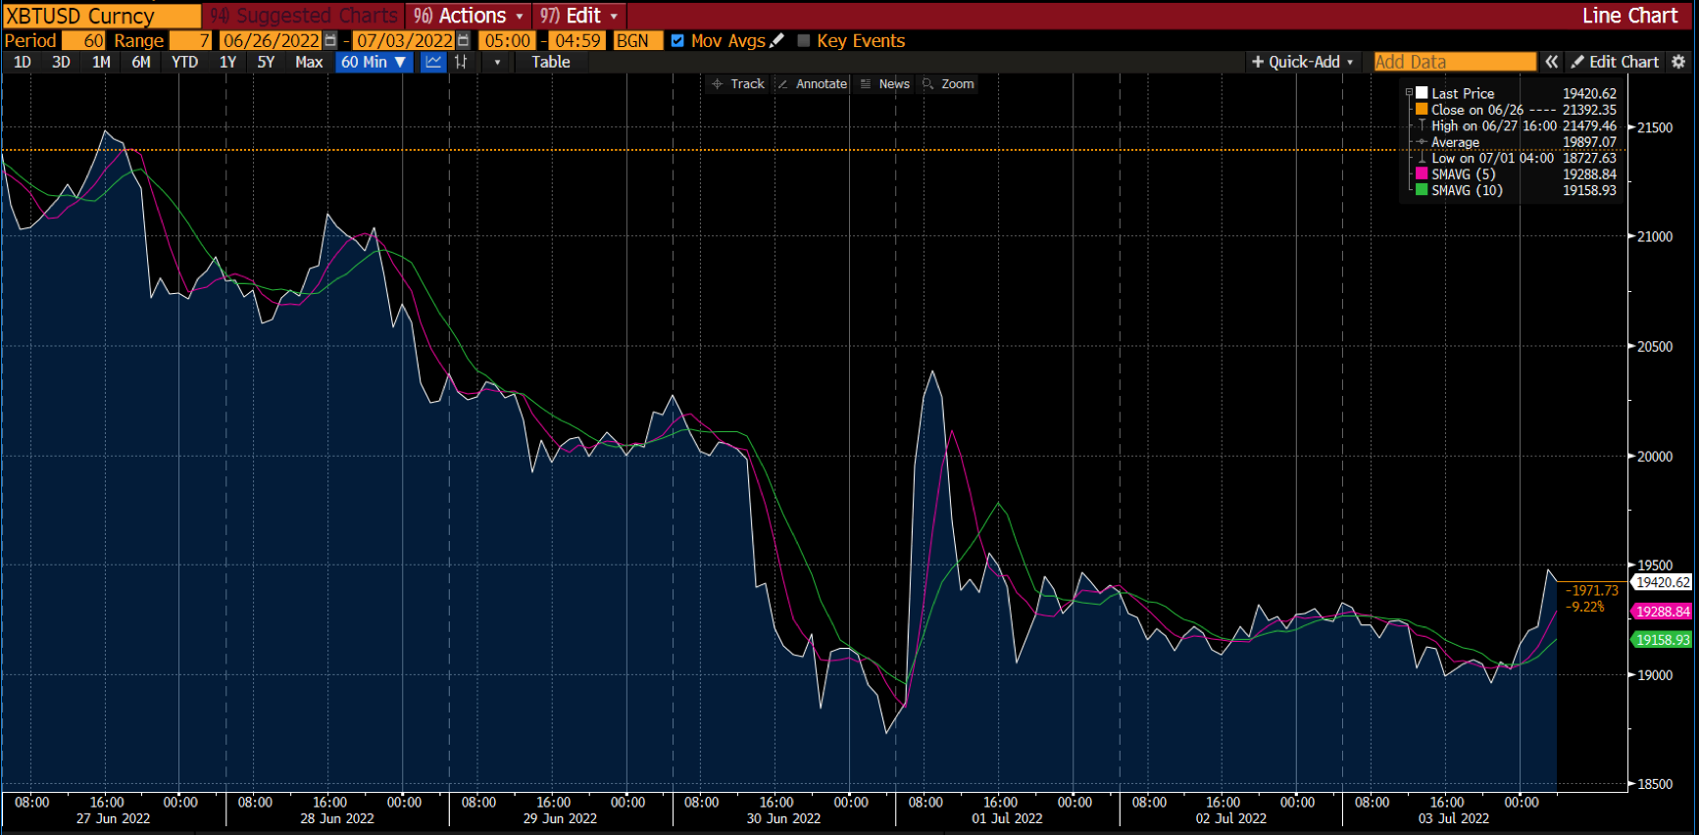Image resolution: width=1699 pixels, height=835 pixels.
Task: Uncheck the Mov Avgs checkbox
Action: coord(677,40)
